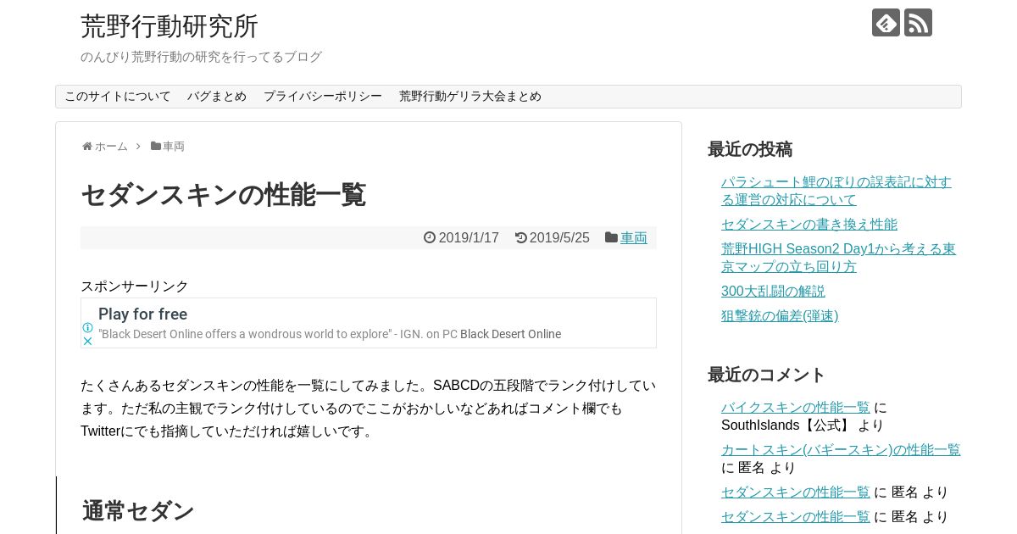Screen dimensions: 1017x534
Task: Open comment link カートスキン(バギースキン)の性能一覧
Action: pyautogui.click(x=841, y=449)
